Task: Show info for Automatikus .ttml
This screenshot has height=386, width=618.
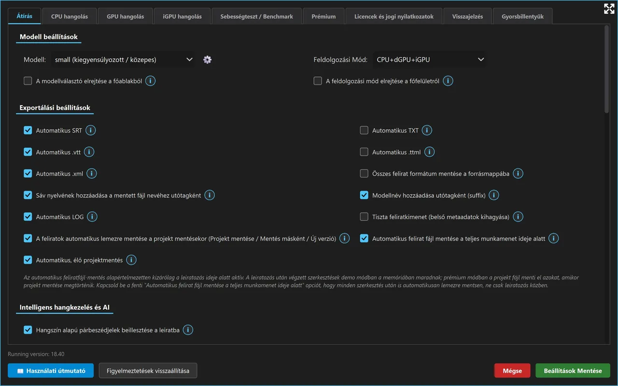Action: click(429, 152)
